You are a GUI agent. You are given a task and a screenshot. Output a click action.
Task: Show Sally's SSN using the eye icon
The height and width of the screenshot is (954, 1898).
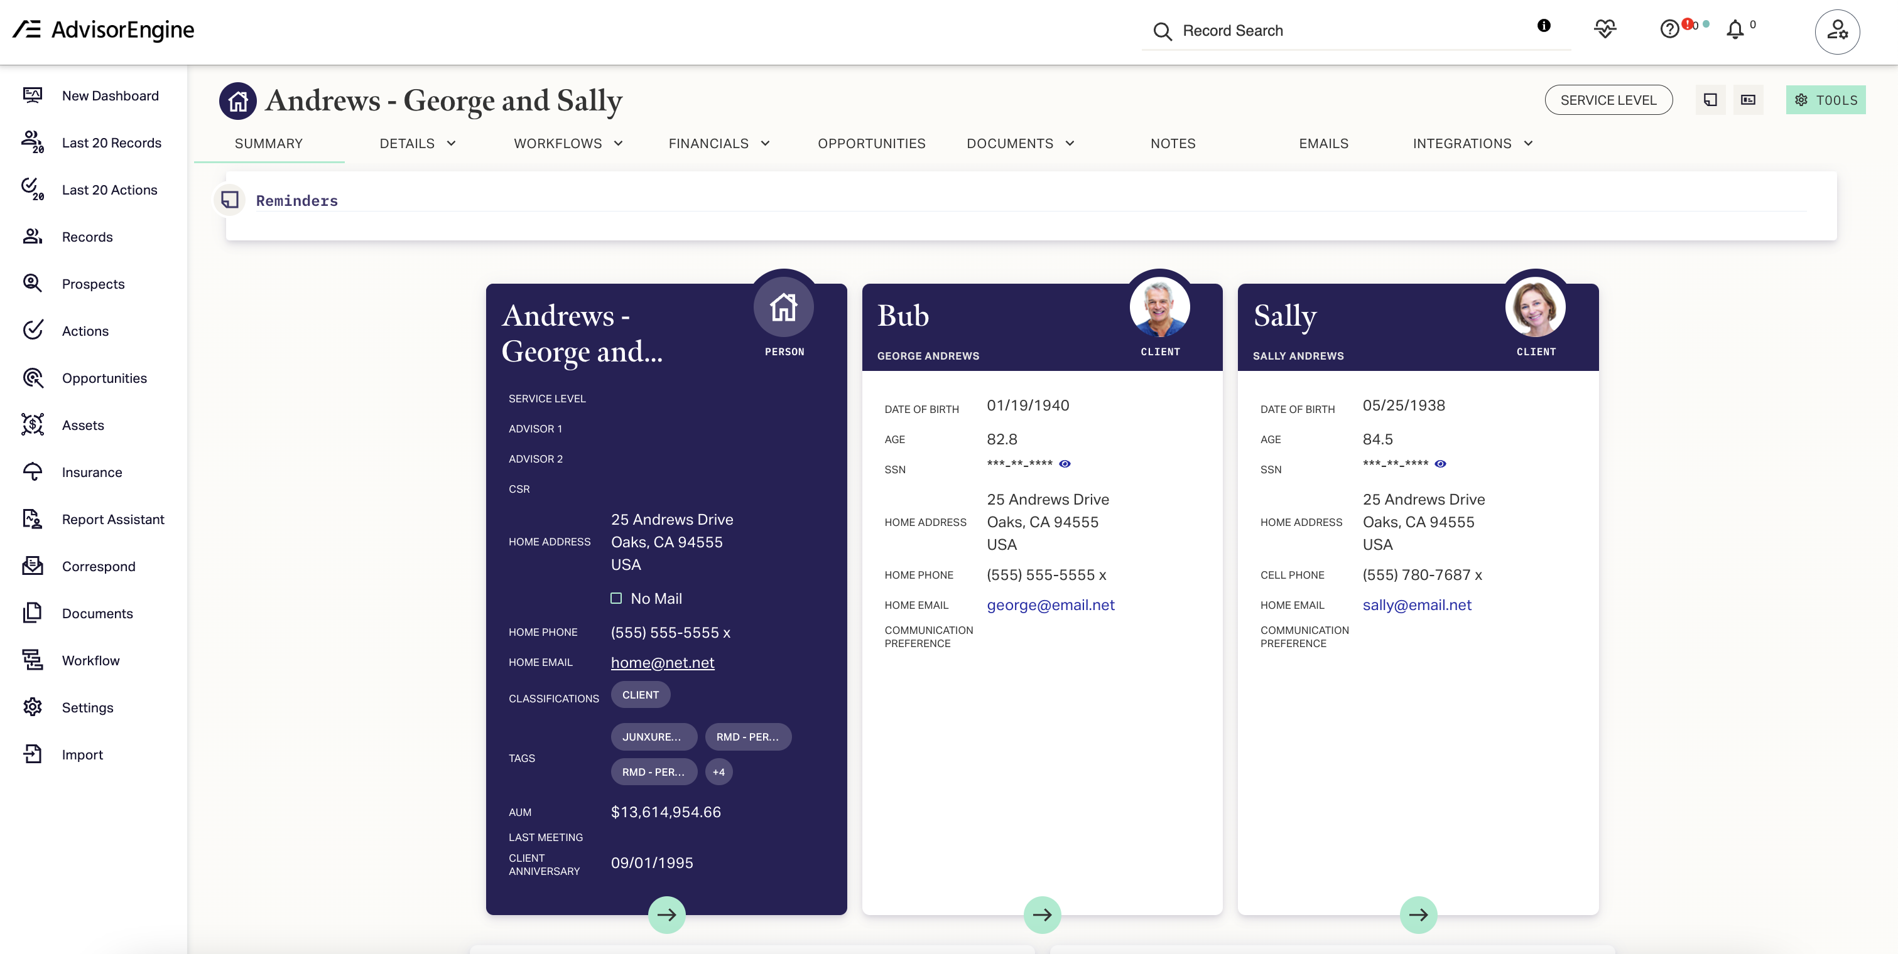click(1440, 464)
